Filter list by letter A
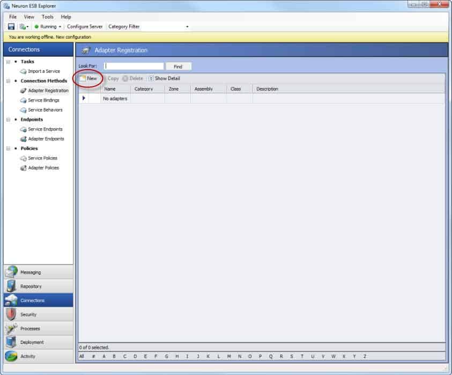The width and height of the screenshot is (452, 375). (104, 357)
